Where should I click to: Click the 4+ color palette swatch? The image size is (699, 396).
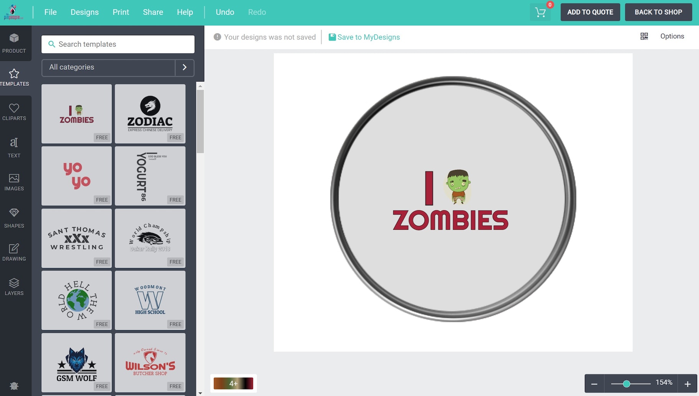pos(233,383)
